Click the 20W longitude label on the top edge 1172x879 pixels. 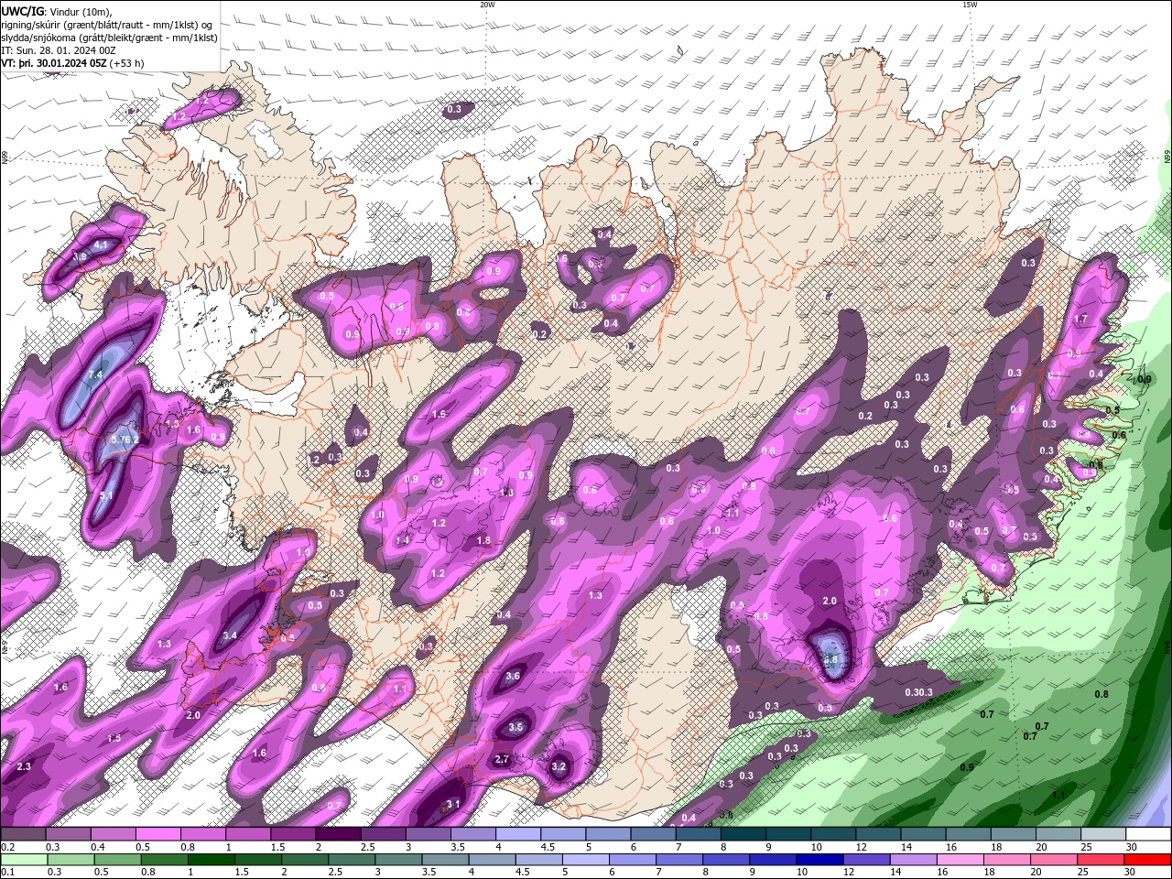coord(487,5)
